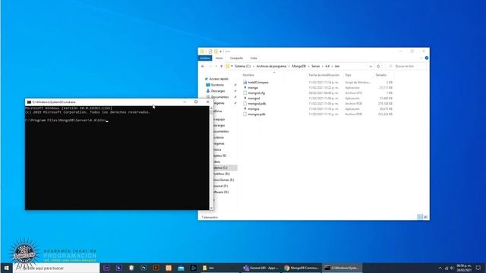Click Archivos de programa in address path
The width and height of the screenshot is (486, 273).
point(271,66)
